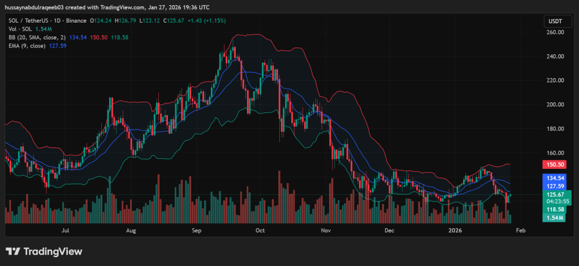
Task: Click the Jul label on time axis
Action: [66, 230]
